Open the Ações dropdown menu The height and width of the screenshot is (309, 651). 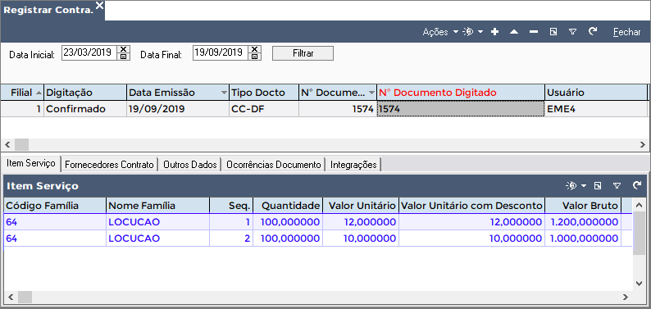(x=440, y=32)
